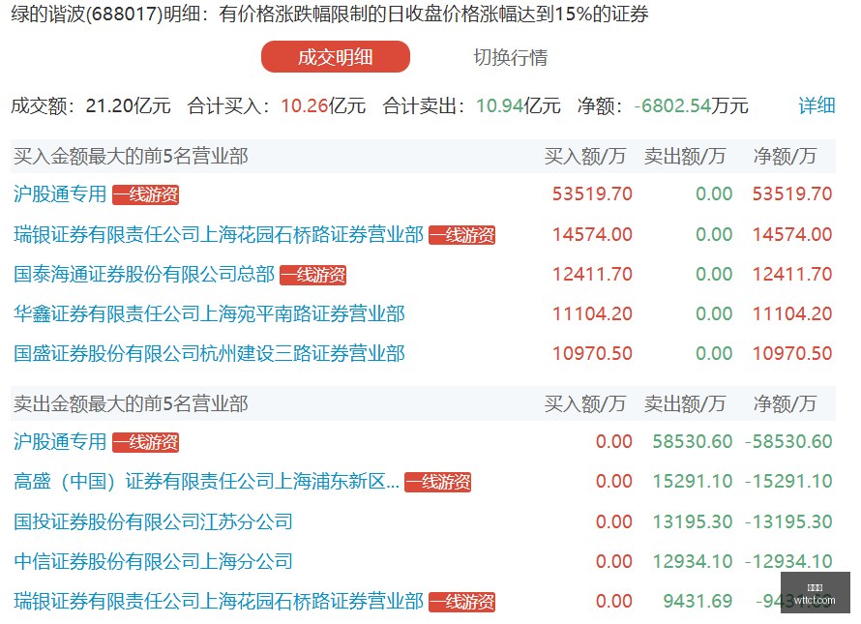
Task: Click 净额/万 column header in buy table
Action: pyautogui.click(x=785, y=157)
